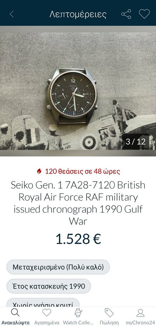Tap the Seiko watch photo
Viewport: 156px width, 326px height.
point(78,91)
